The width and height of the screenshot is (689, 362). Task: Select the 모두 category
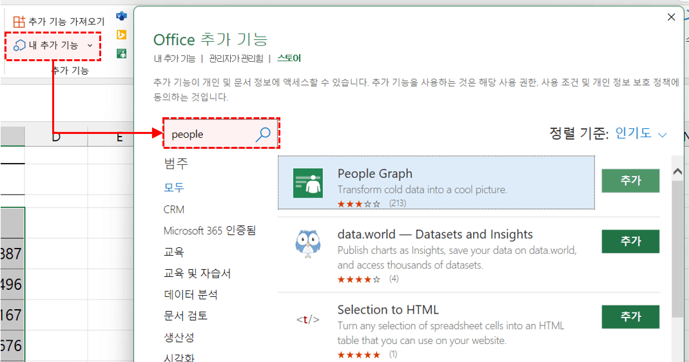[174, 187]
